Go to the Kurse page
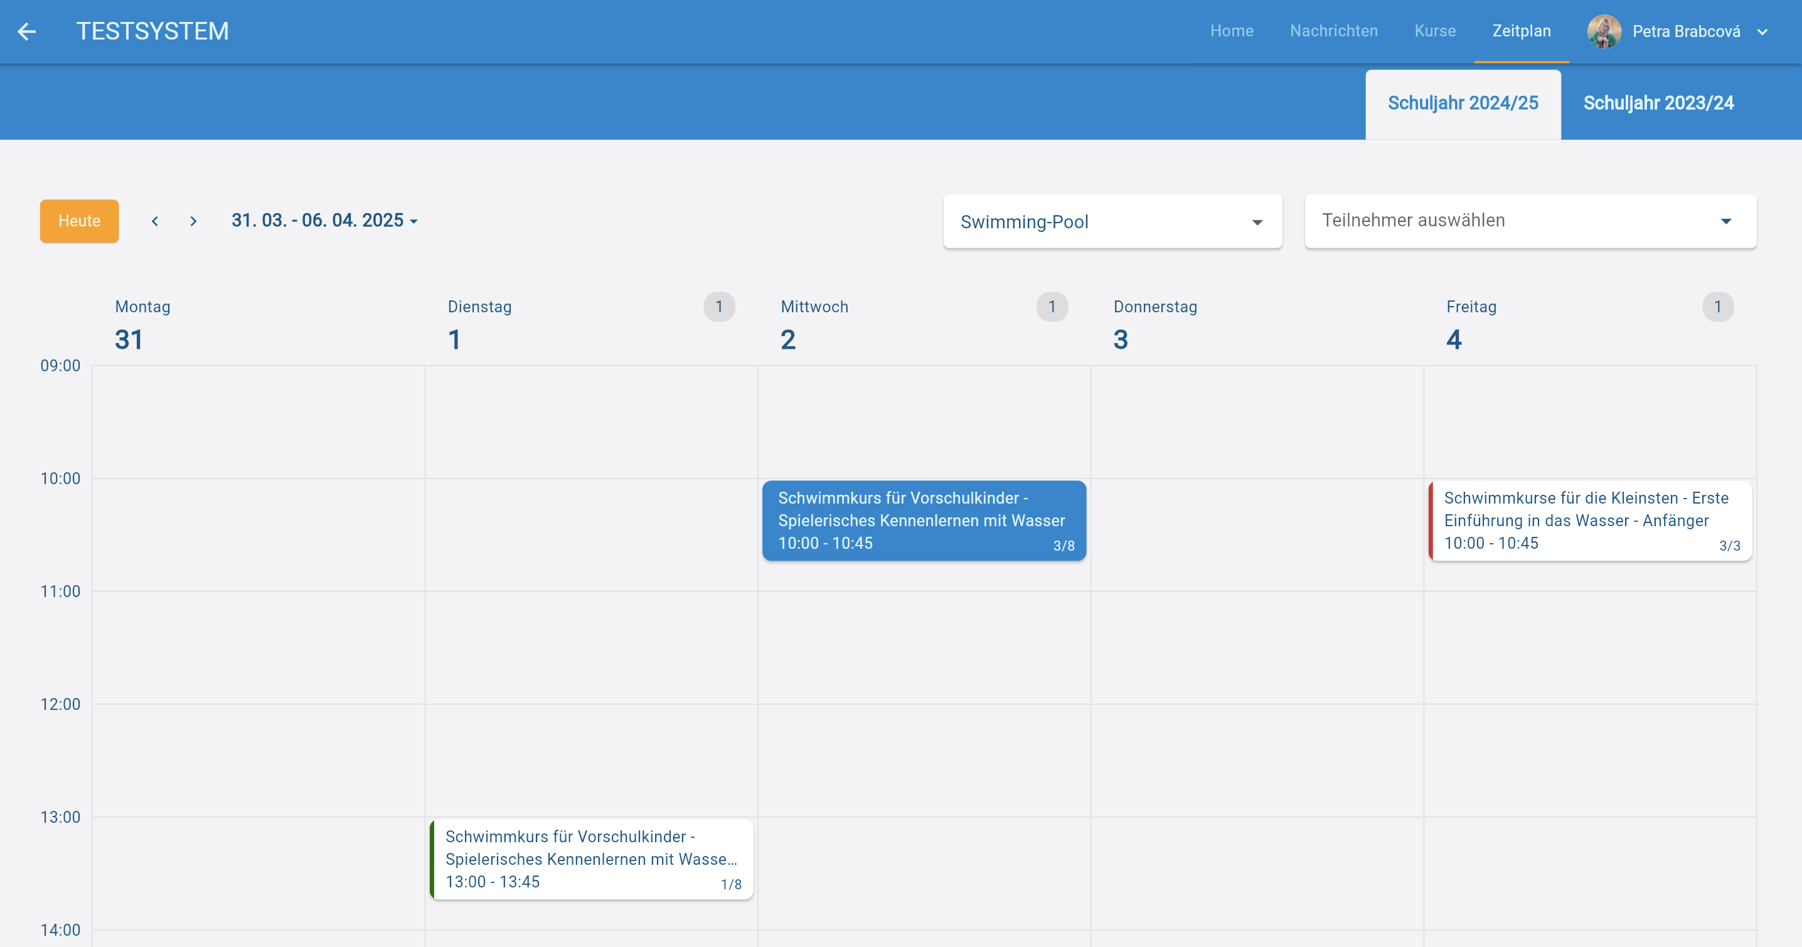This screenshot has height=947, width=1802. coord(1435,31)
